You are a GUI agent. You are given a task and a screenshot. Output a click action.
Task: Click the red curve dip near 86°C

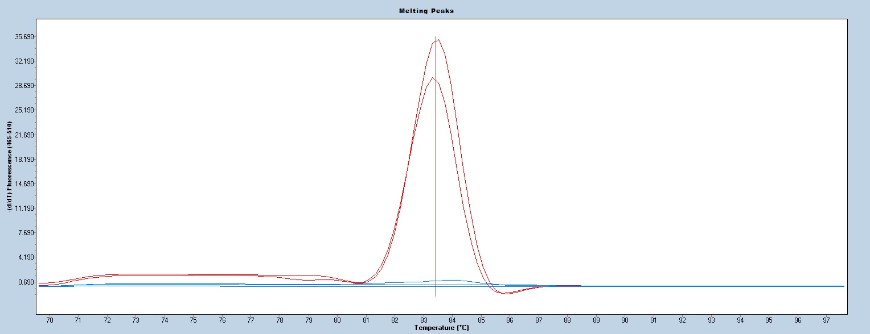click(506, 293)
